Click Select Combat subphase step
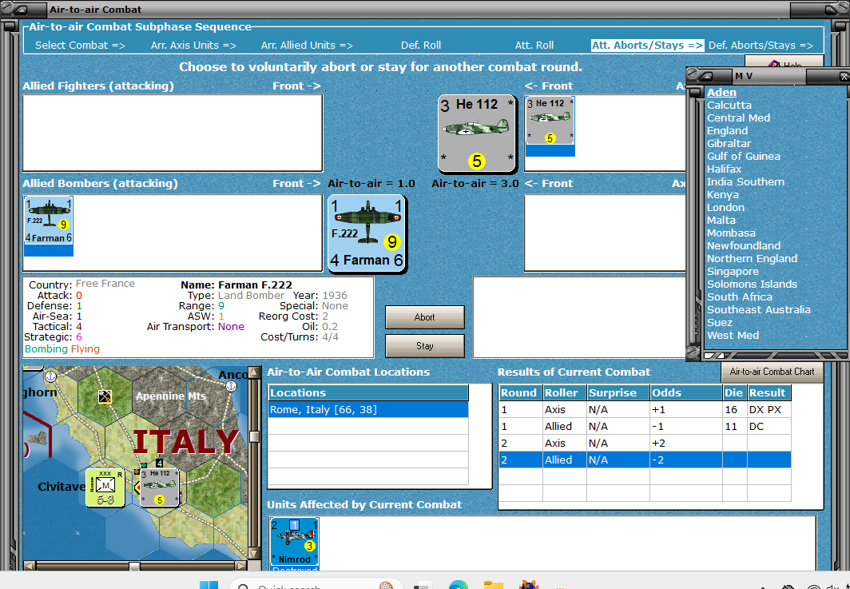 tap(80, 46)
